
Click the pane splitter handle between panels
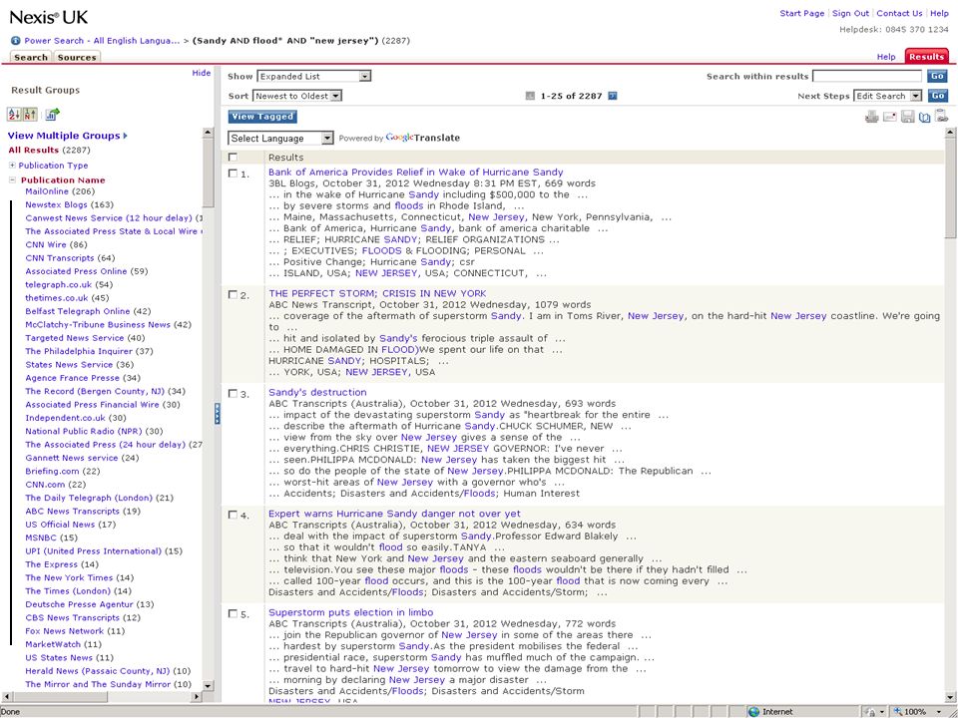click(x=217, y=413)
